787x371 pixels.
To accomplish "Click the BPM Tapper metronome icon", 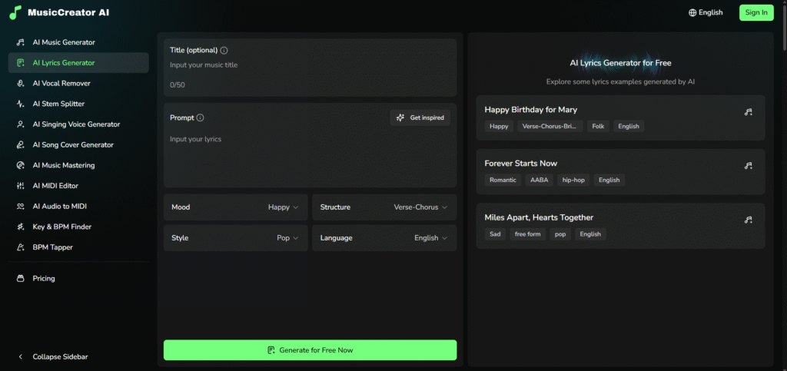I will click(21, 247).
